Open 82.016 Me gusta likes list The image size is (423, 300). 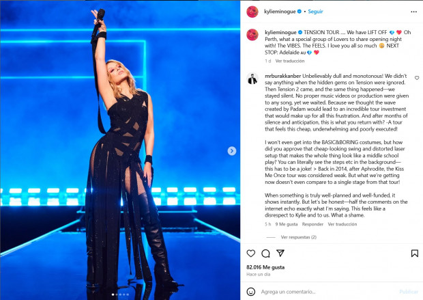(x=265, y=267)
